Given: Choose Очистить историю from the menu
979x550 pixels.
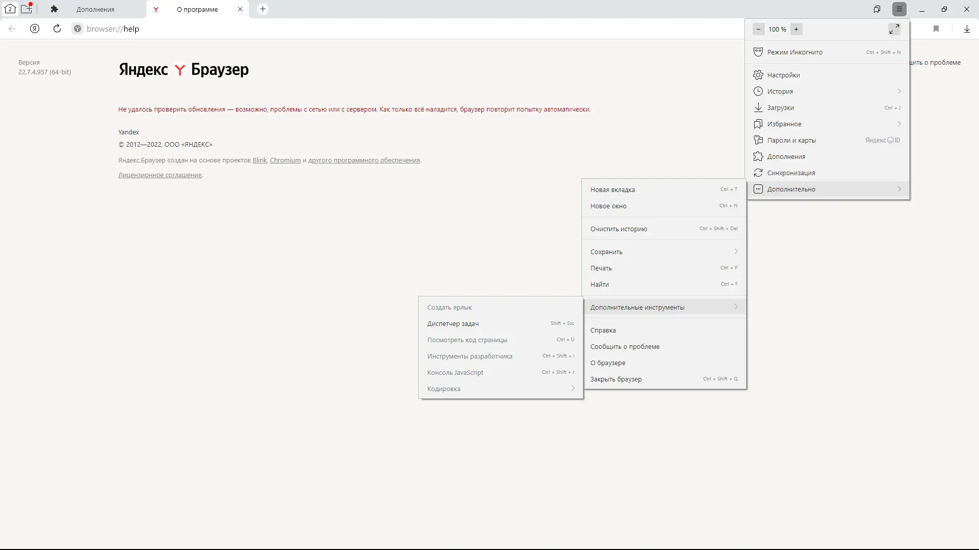Looking at the screenshot, I should click(x=619, y=229).
